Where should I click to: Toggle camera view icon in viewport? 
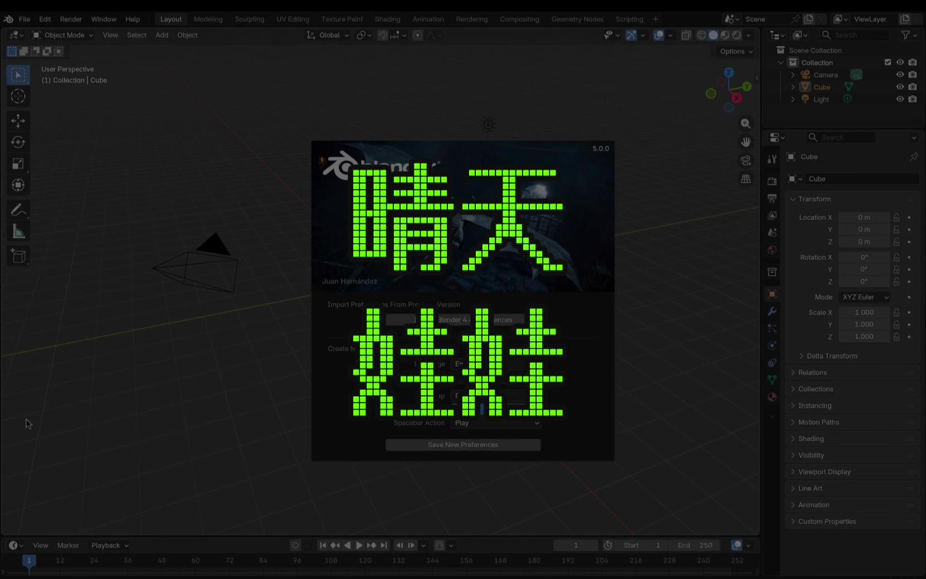[745, 160]
